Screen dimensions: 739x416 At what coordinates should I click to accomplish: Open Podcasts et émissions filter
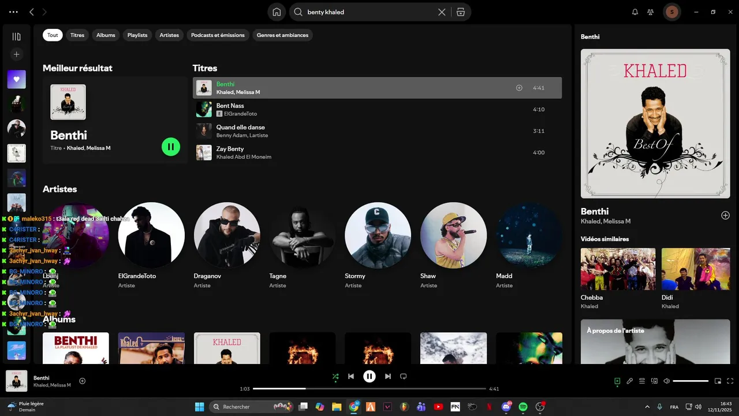[x=218, y=35]
